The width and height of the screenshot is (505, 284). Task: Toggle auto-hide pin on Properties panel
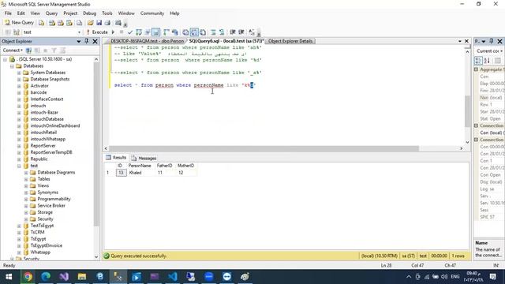pos(492,41)
